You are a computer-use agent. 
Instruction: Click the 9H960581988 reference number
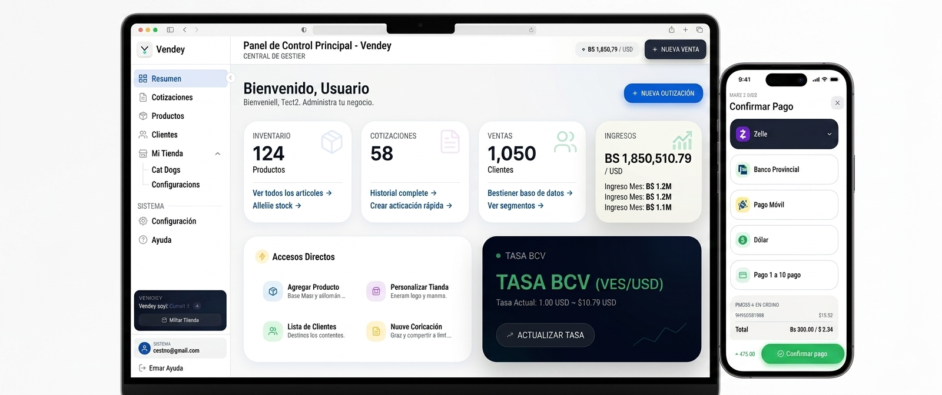point(749,316)
